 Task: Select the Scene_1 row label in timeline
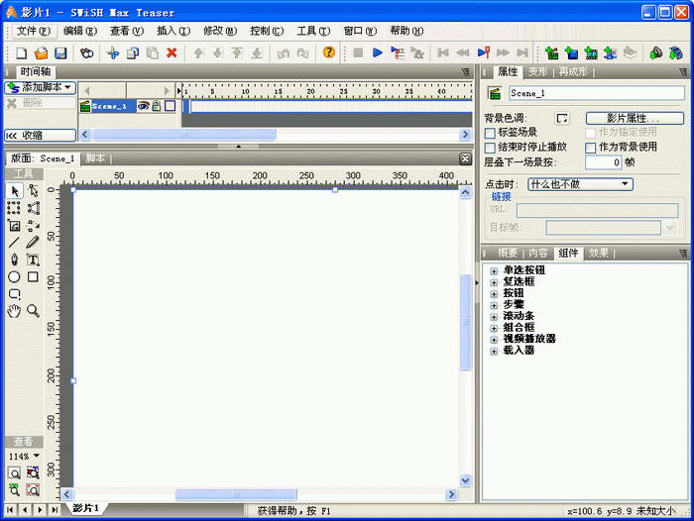pyautogui.click(x=113, y=106)
